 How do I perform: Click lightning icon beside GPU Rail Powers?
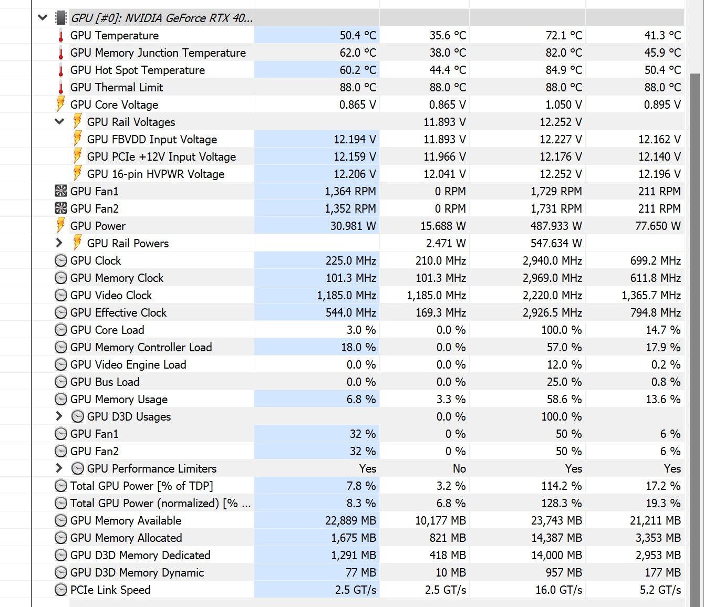(x=78, y=243)
